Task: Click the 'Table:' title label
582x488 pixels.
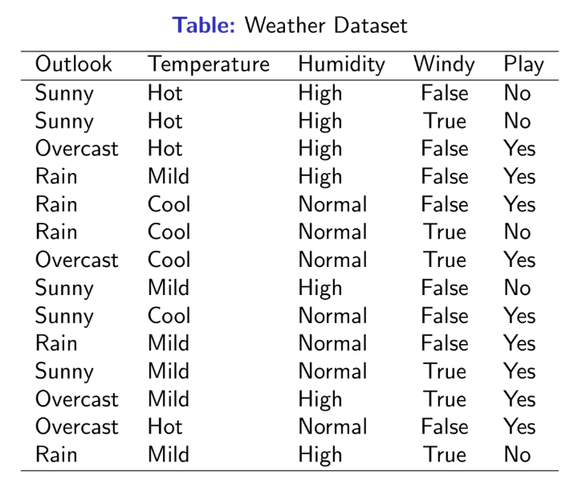Action: click(204, 25)
